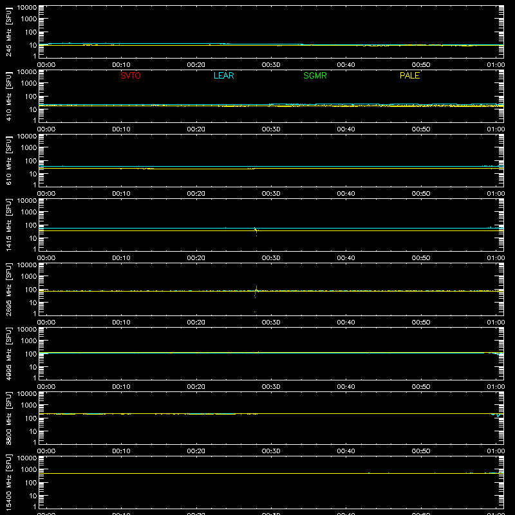
Task: Click the 00:50 time label under the 4995 MHz plot
Action: click(x=421, y=387)
